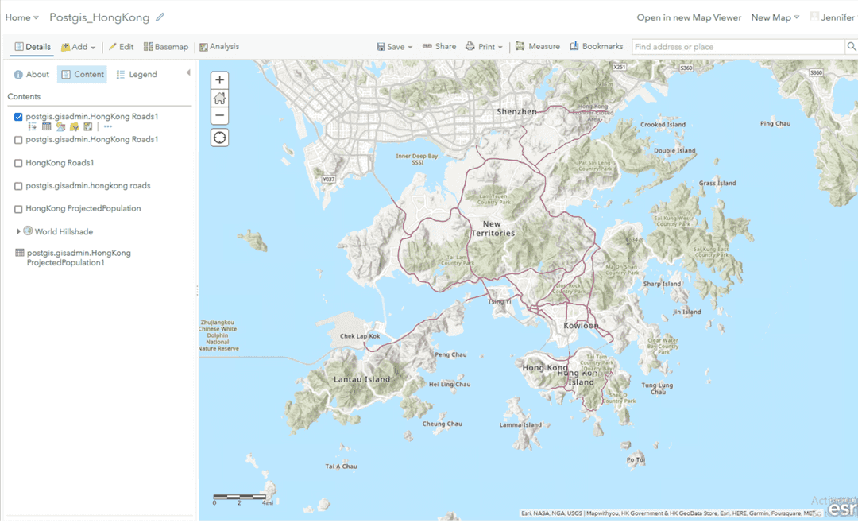Open the Save dropdown
The width and height of the screenshot is (858, 523).
(395, 46)
